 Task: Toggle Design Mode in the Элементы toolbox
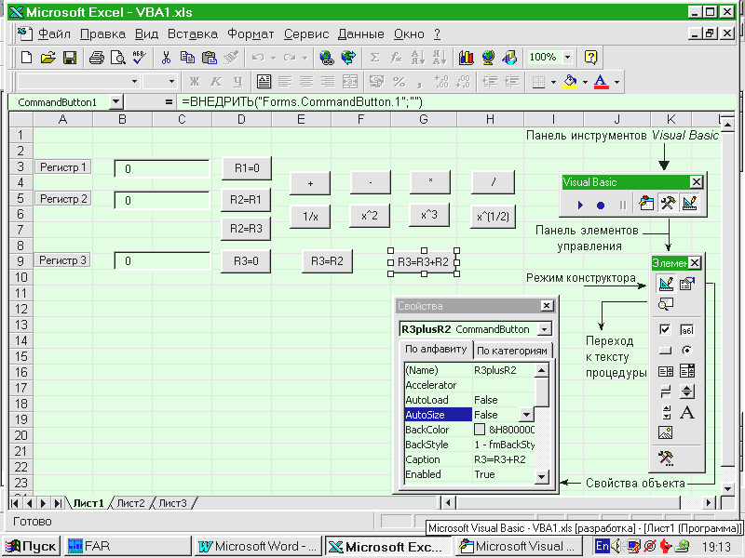tap(666, 284)
